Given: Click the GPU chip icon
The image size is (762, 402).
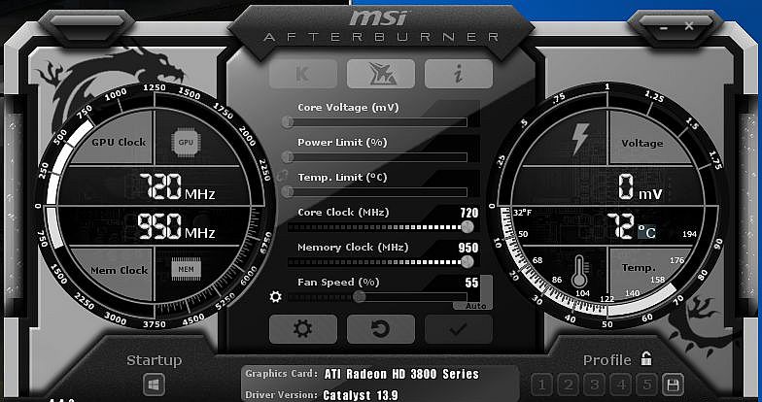Looking at the screenshot, I should pos(186,142).
